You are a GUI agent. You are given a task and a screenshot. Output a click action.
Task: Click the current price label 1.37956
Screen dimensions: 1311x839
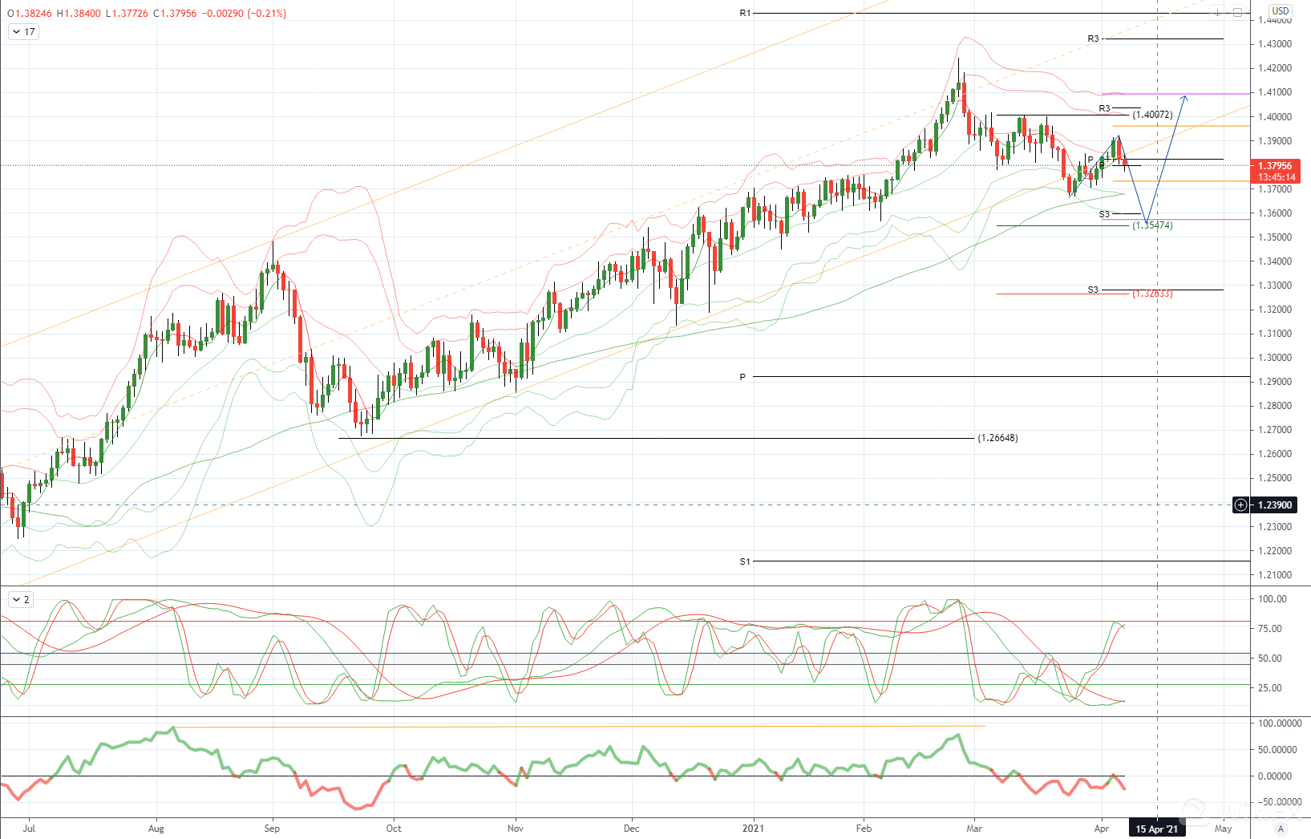pos(1275,166)
